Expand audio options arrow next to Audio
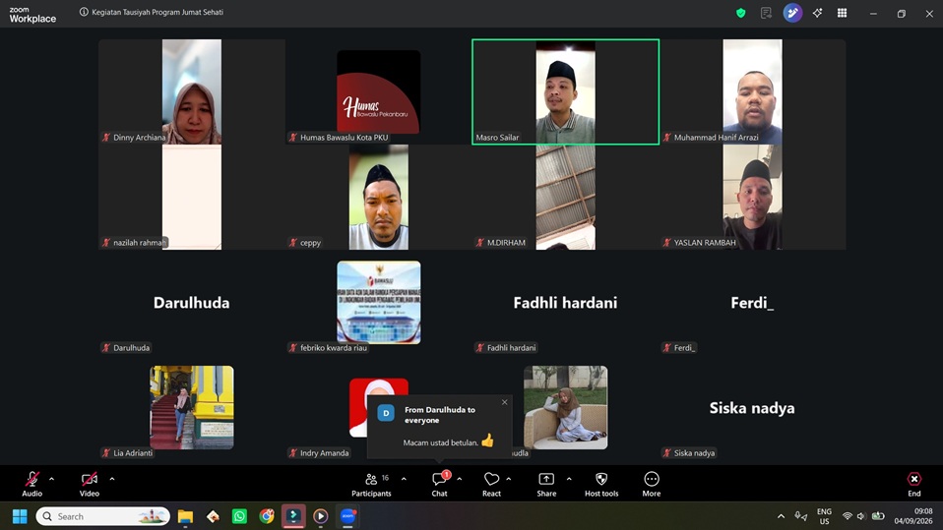This screenshot has height=530, width=943. [x=52, y=479]
